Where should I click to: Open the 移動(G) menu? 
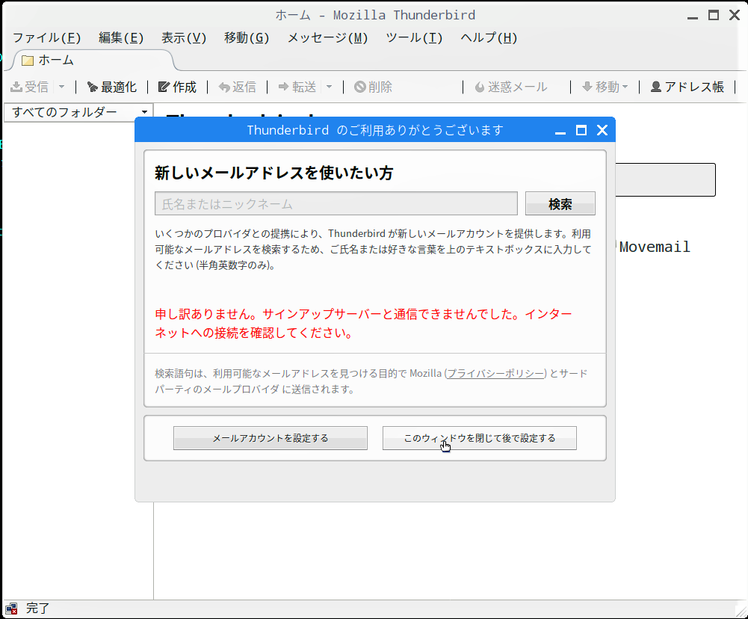tap(247, 37)
